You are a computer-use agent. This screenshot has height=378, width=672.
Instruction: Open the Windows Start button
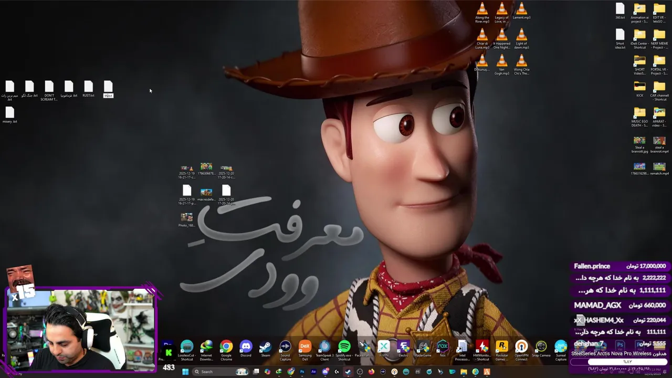185,372
